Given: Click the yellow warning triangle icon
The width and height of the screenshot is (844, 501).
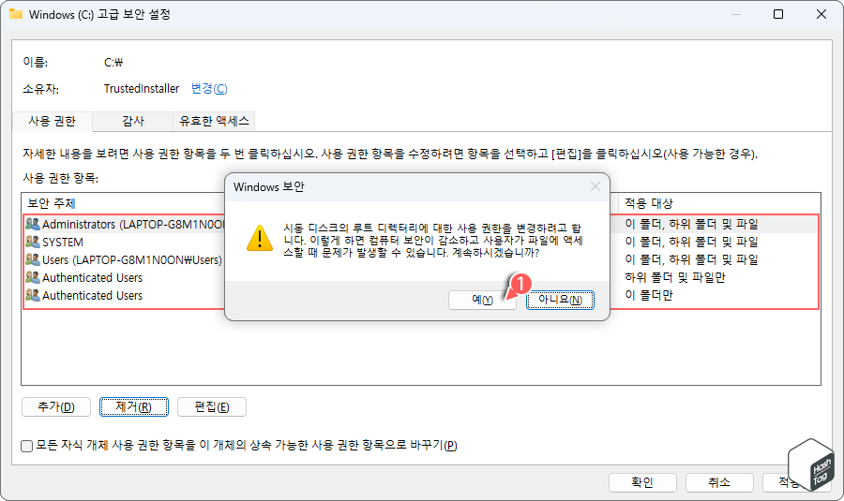Looking at the screenshot, I should tap(260, 238).
